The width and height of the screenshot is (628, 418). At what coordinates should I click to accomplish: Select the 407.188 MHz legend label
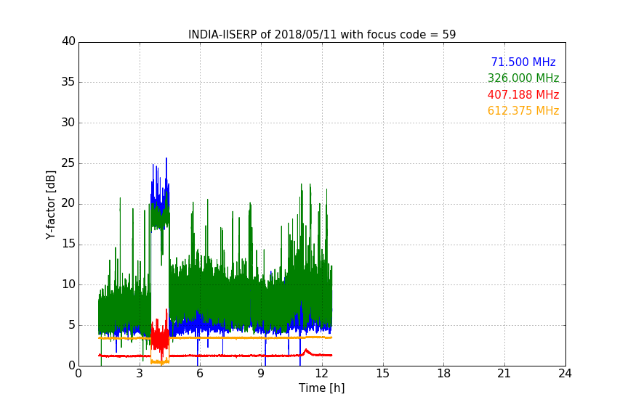click(x=523, y=94)
